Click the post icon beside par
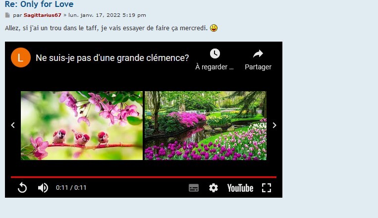Screen dimensions: 378x218 pos(7,15)
